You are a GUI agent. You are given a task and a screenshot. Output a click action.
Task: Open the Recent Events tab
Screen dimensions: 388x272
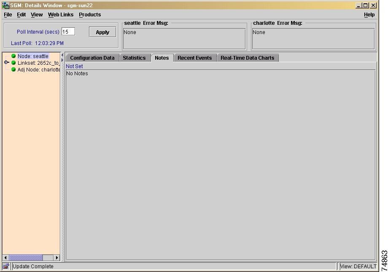[x=195, y=58]
